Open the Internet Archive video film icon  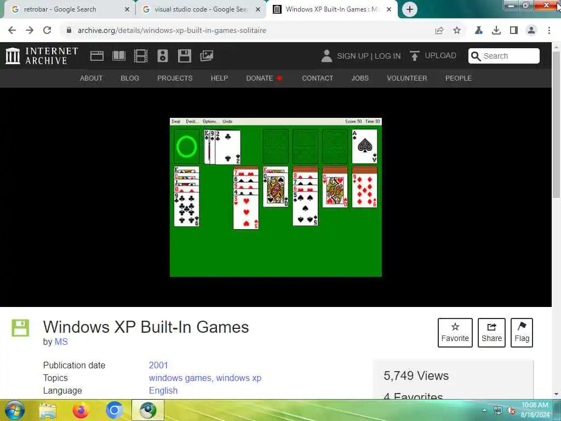pyautogui.click(x=141, y=56)
